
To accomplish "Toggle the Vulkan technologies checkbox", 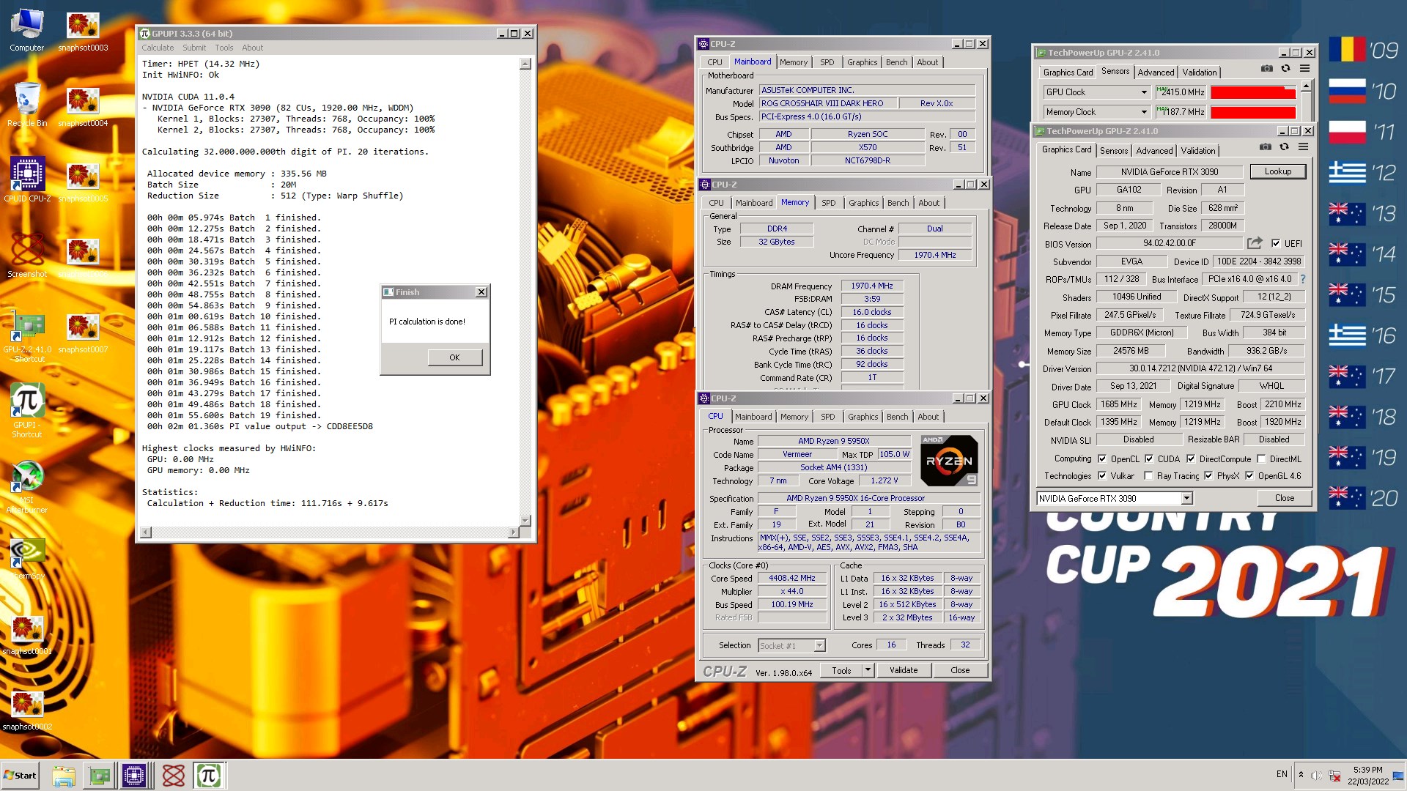I will point(1102,476).
